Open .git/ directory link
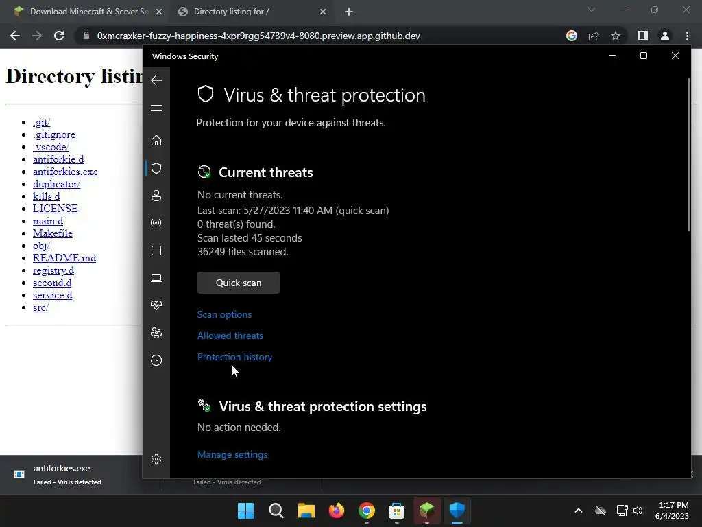Screen dimensions: 702x527 click(41, 122)
